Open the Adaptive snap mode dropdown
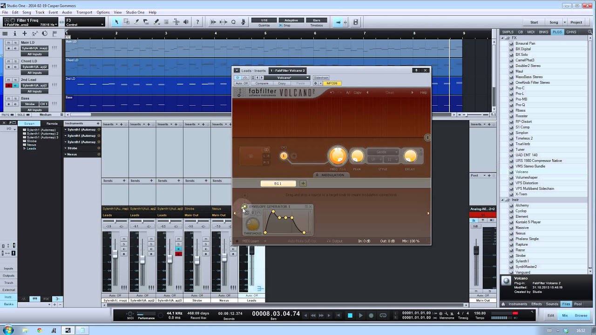The width and height of the screenshot is (596, 335). tap(291, 20)
